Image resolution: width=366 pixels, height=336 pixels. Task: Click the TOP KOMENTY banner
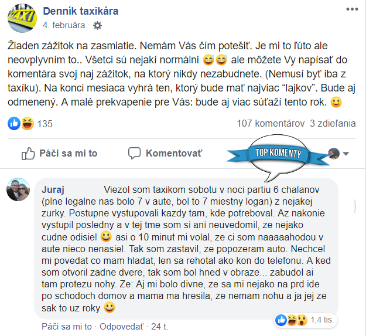tap(278, 154)
